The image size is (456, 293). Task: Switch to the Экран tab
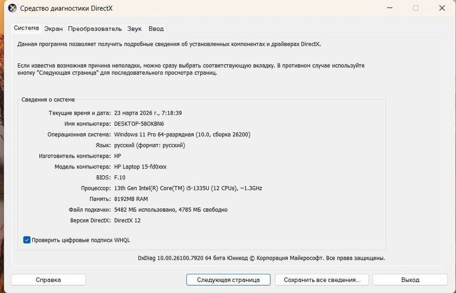[x=53, y=29]
